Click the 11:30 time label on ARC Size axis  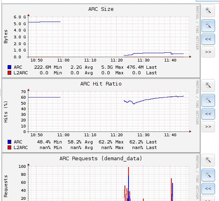[x=143, y=60]
